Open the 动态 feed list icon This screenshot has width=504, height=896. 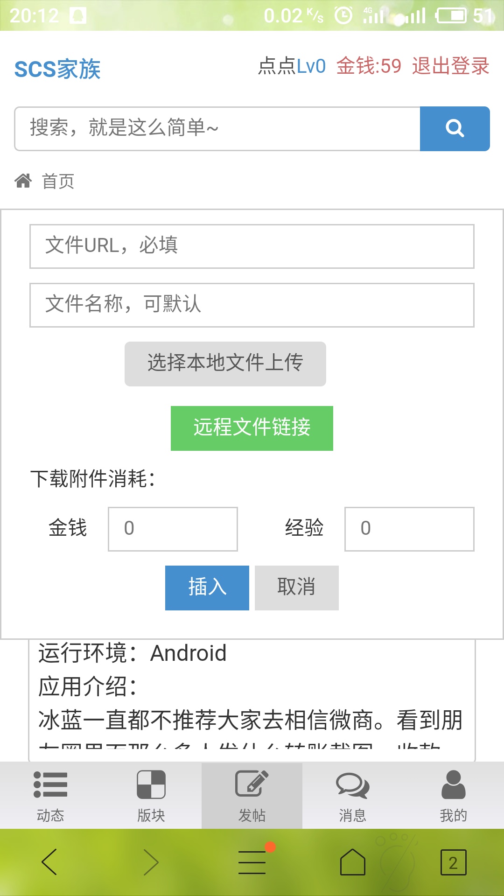point(50,784)
